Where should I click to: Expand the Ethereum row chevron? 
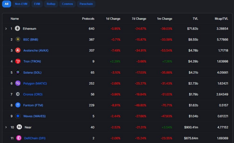6,29
